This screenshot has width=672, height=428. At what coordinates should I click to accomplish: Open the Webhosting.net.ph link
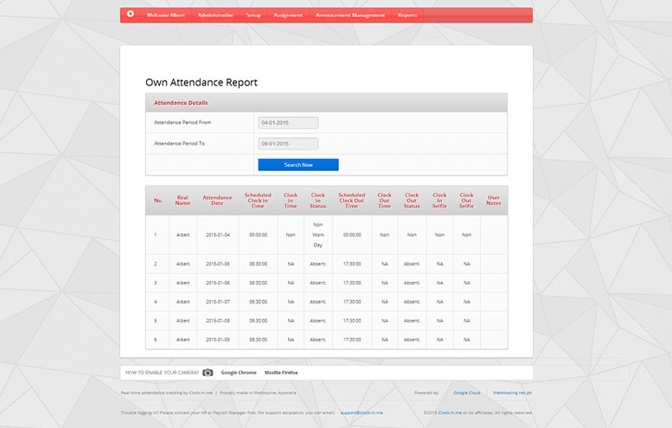pos(512,393)
